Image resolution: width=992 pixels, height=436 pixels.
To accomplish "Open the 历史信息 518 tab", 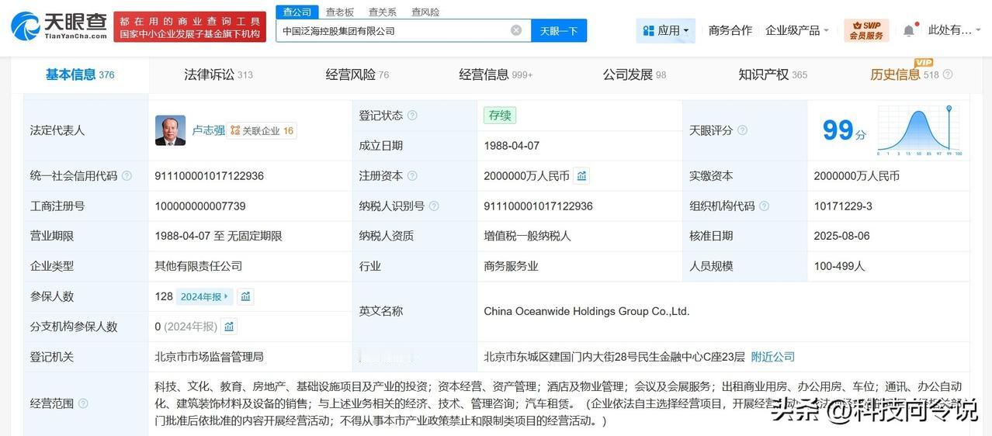I will (x=904, y=74).
